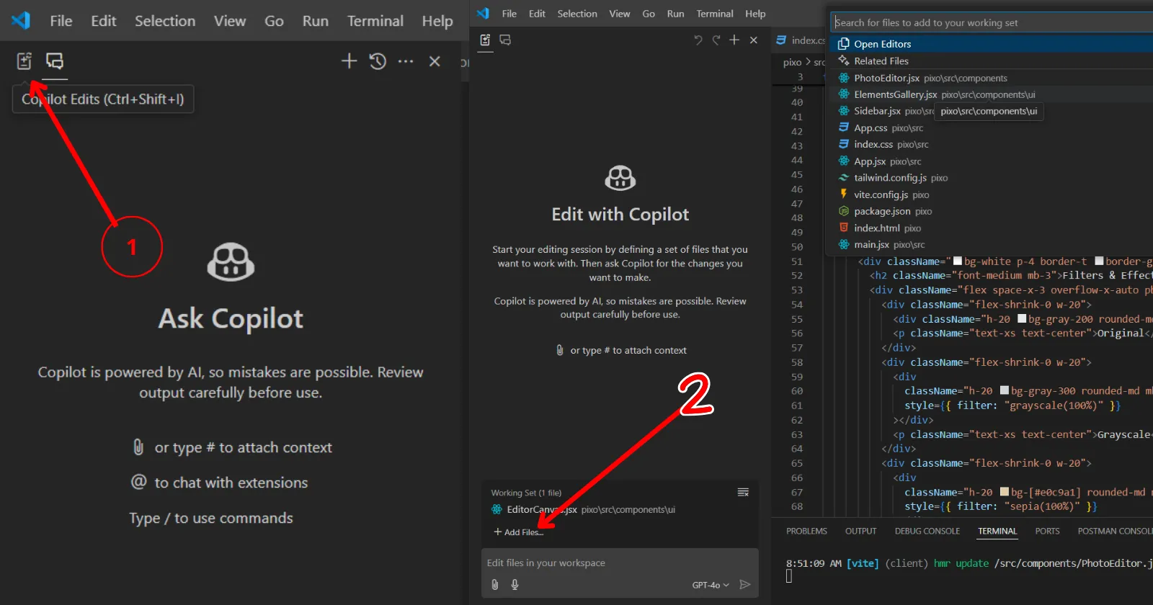Click the bg-gray-300 color swatch in code
The image size is (1153, 605).
(1005, 390)
